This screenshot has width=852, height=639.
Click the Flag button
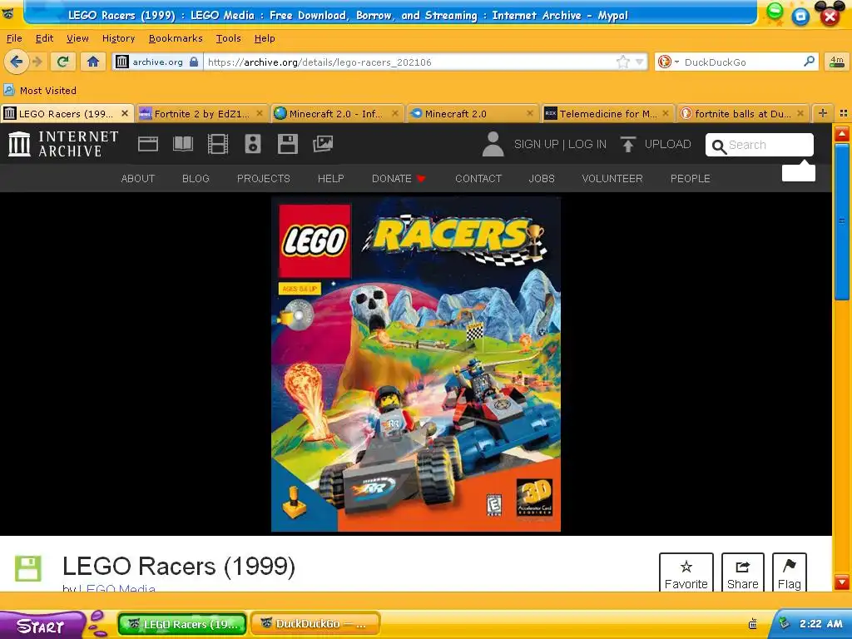789,572
